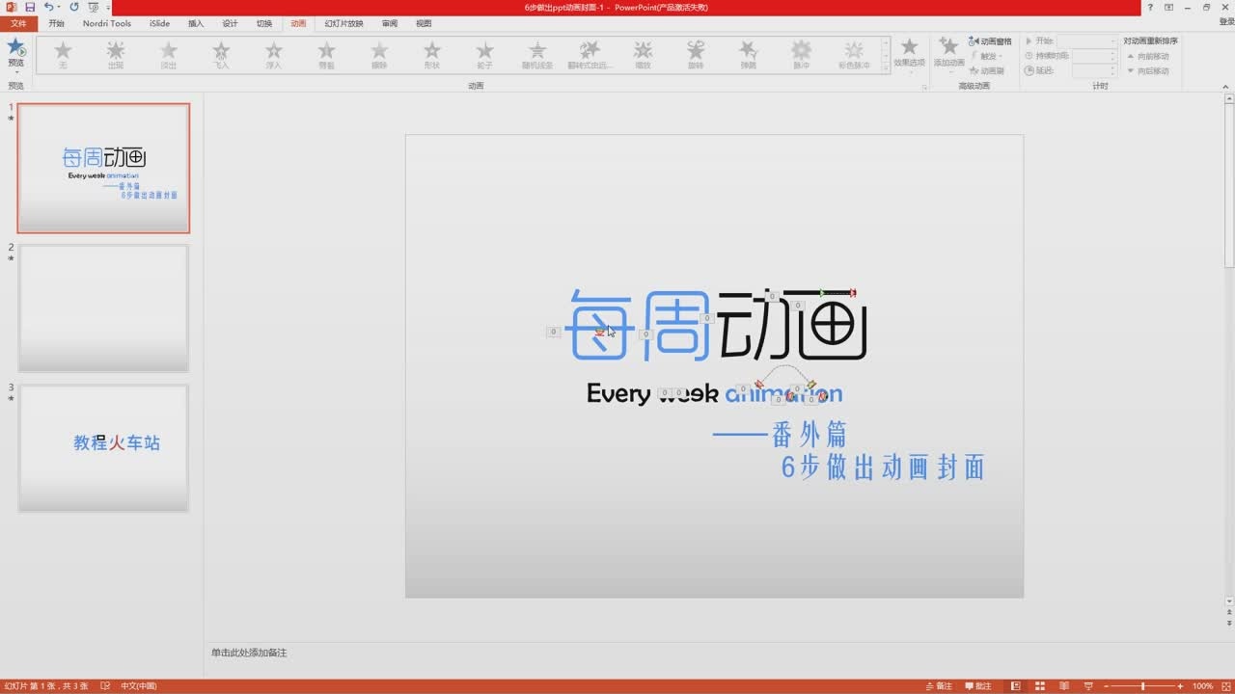Switch to the 开始 ribbon tab
Image resolution: width=1235 pixels, height=694 pixels.
coord(57,23)
